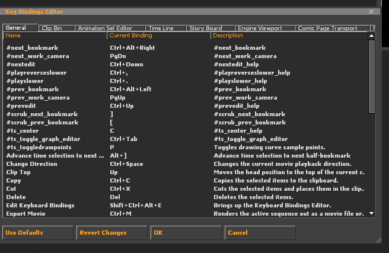Switch to the Clip Bin tab
Viewport: 389px width, 253px height.
click(x=56, y=28)
